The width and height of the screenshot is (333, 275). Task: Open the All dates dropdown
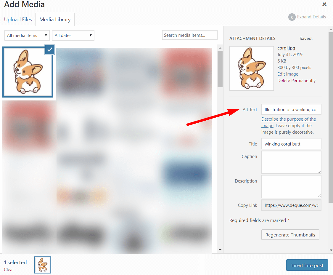click(x=73, y=35)
